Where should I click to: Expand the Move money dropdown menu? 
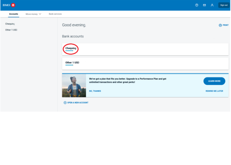[x=33, y=14]
